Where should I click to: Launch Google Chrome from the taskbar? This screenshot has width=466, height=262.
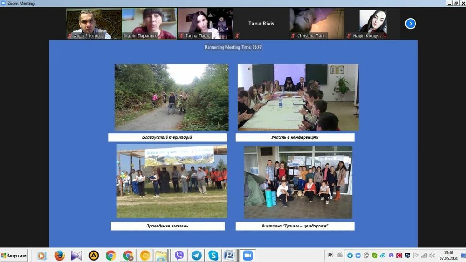[111, 256]
